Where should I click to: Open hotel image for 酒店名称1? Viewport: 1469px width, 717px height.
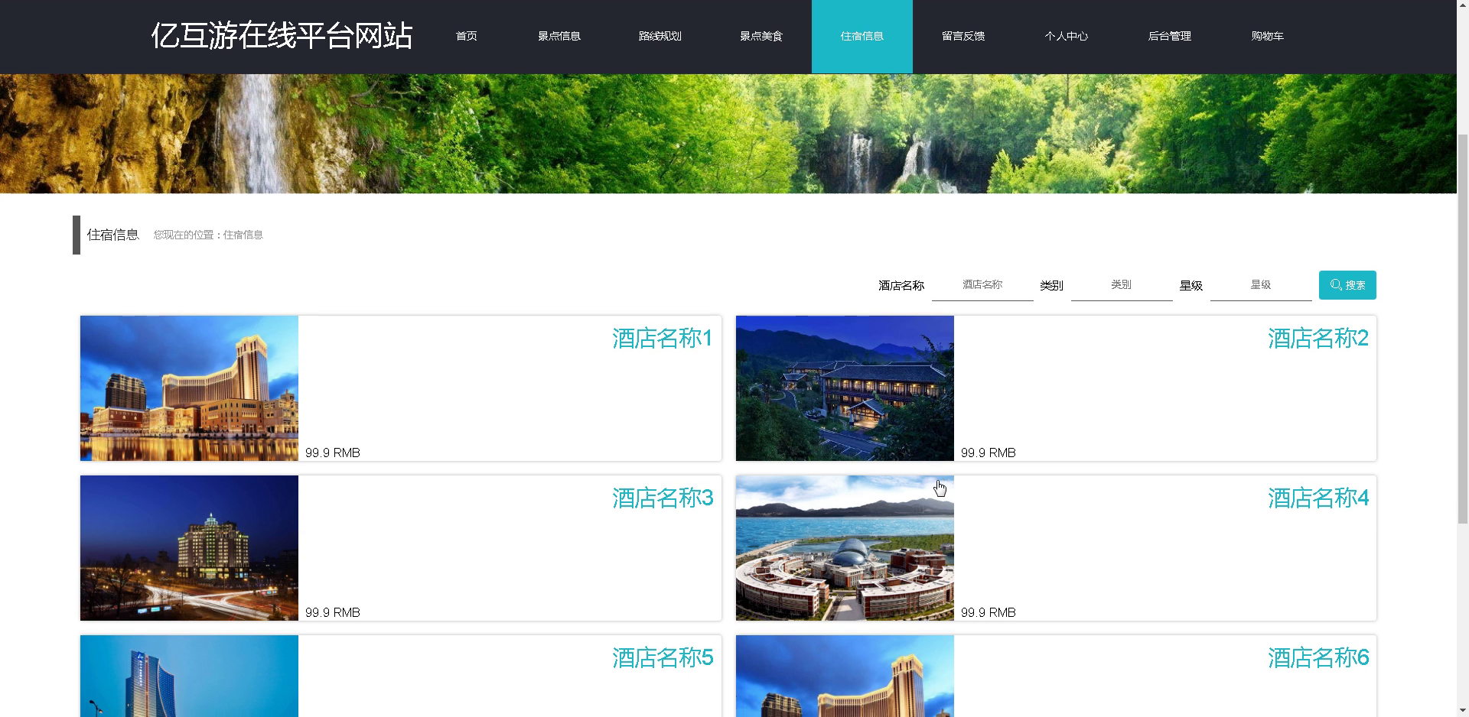click(189, 388)
